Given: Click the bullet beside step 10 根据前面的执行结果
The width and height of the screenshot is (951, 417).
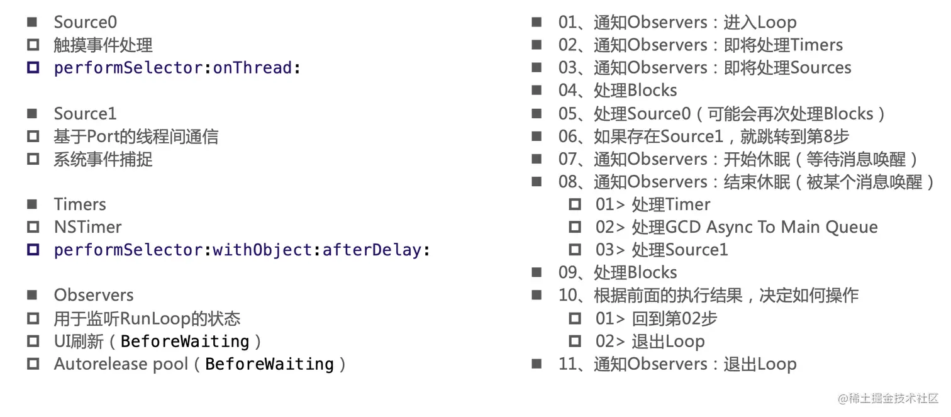Looking at the screenshot, I should pyautogui.click(x=537, y=296).
